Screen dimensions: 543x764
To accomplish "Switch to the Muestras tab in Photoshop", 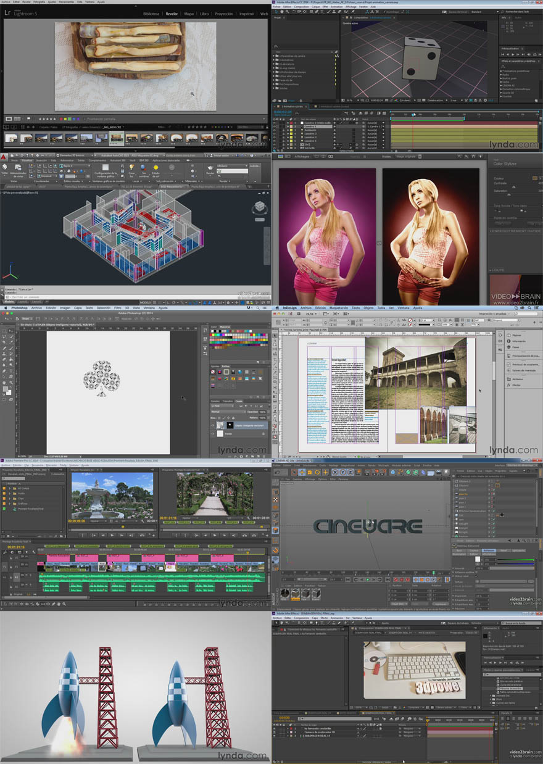I will click(225, 326).
